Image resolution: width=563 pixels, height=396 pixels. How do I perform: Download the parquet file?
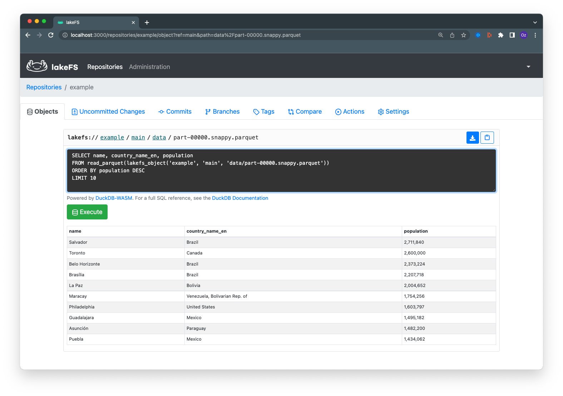pyautogui.click(x=473, y=138)
